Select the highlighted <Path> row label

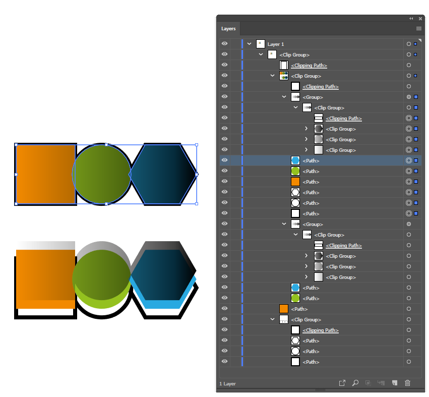311,161
